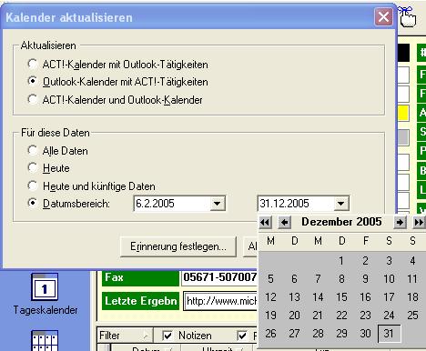The width and height of the screenshot is (426, 351).
Task: Go to next year in calendar
Action: 420,223
